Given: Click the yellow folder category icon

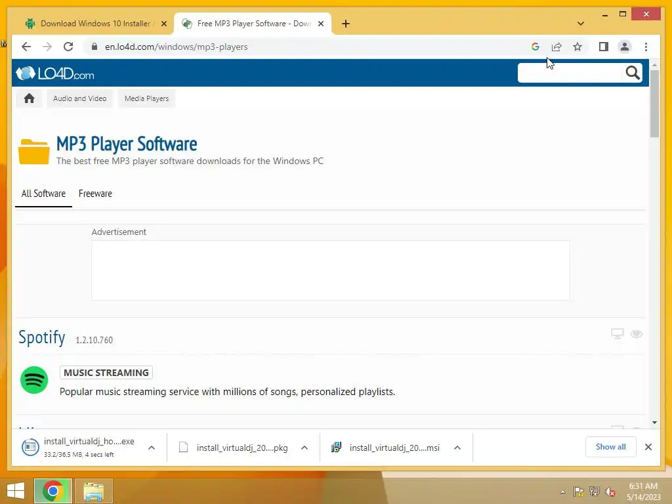Looking at the screenshot, I should 34,152.
